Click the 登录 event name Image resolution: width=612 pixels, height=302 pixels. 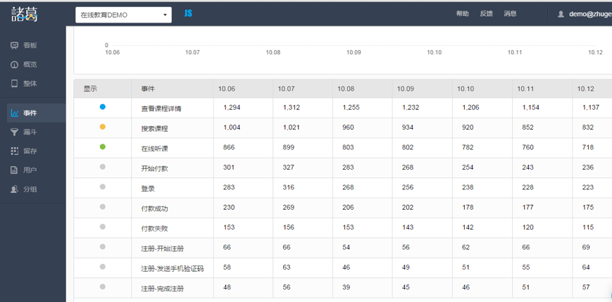click(148, 189)
